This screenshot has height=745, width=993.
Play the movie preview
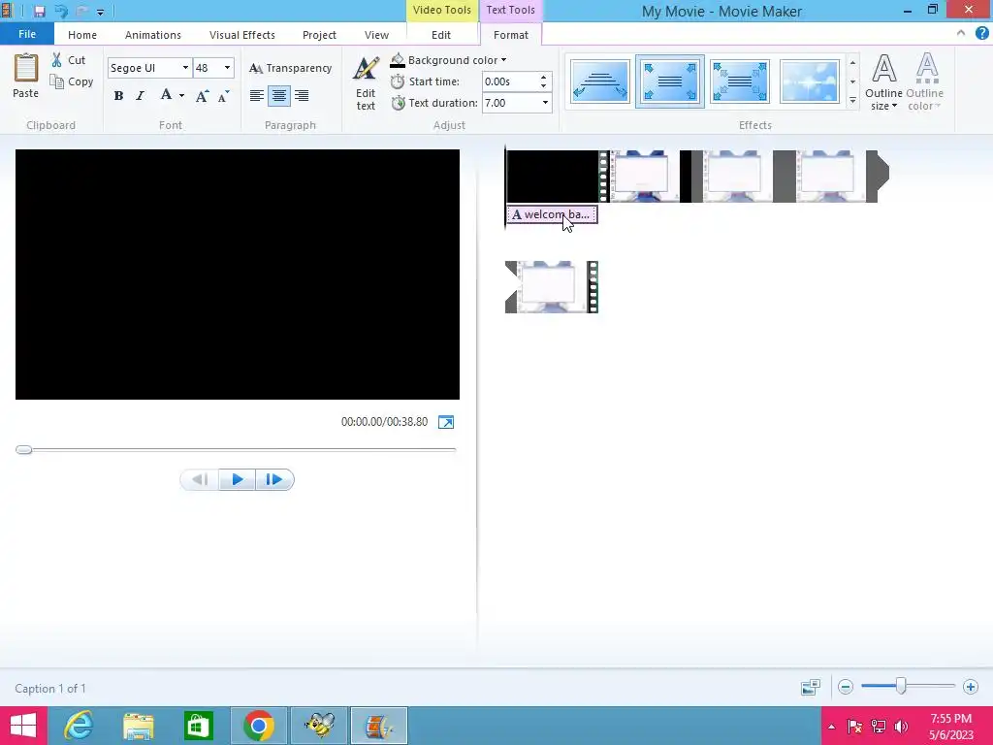point(237,479)
